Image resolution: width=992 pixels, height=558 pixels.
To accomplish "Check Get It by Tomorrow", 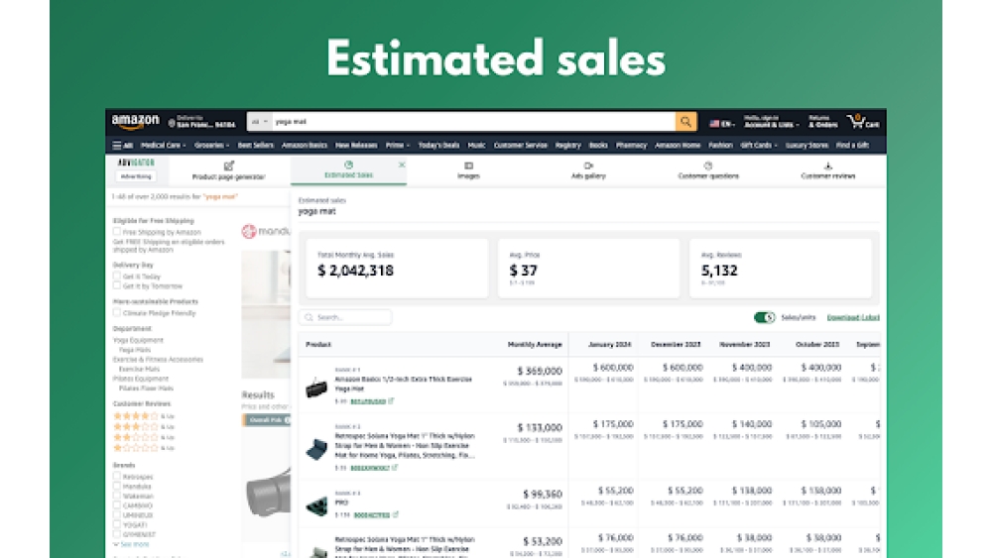I will tap(117, 285).
